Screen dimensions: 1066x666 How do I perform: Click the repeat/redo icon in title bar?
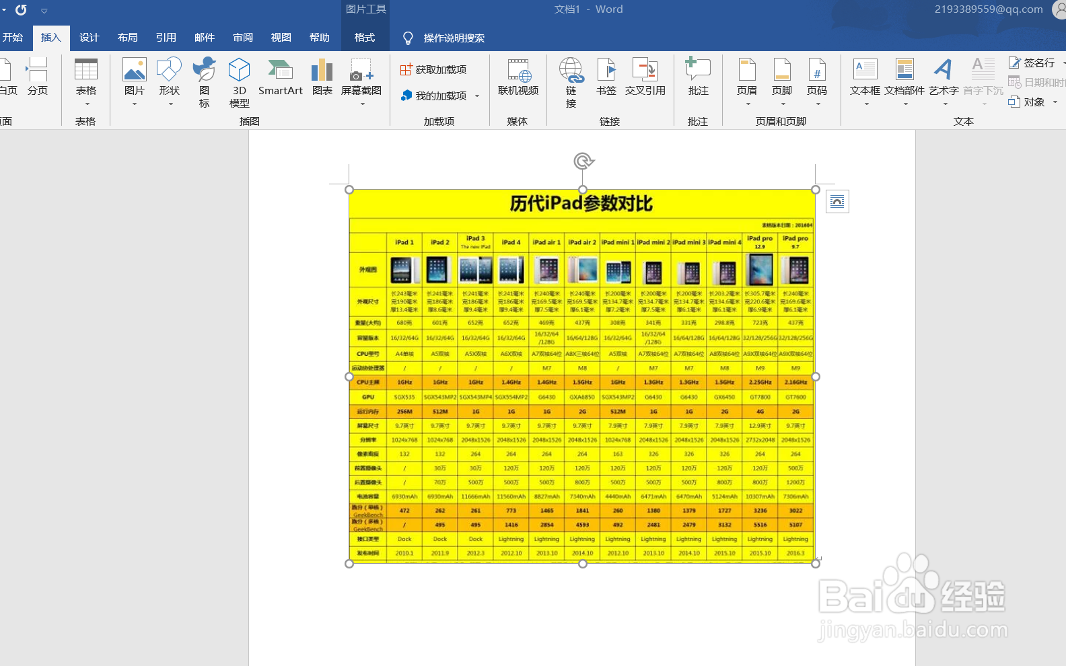(21, 10)
